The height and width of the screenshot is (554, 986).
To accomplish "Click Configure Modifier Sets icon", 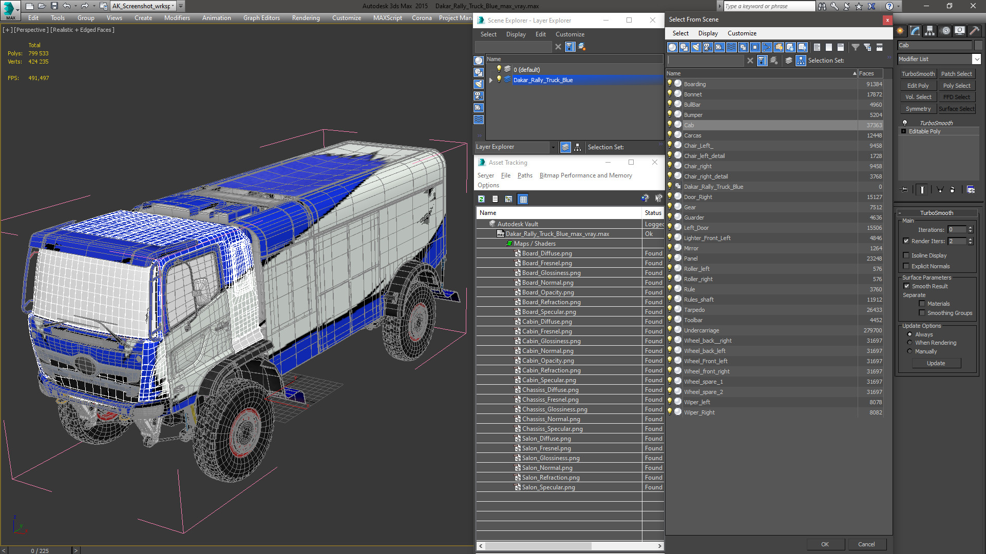I will pos(971,190).
